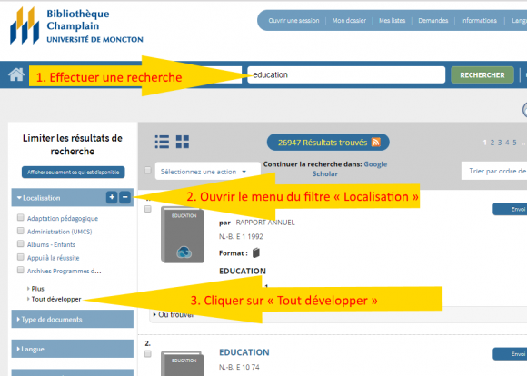Open Mes listes menu item
Viewport: 527px width, 376px height.
pos(392,21)
